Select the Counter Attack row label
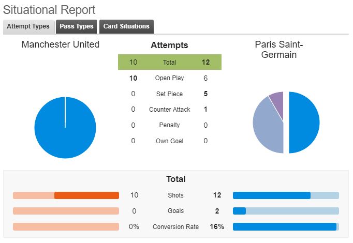353x243 pixels. [170, 110]
